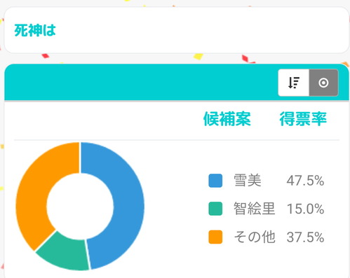Click the donut chart center hole
Viewport: 350px width, 278px height.
(x=80, y=207)
